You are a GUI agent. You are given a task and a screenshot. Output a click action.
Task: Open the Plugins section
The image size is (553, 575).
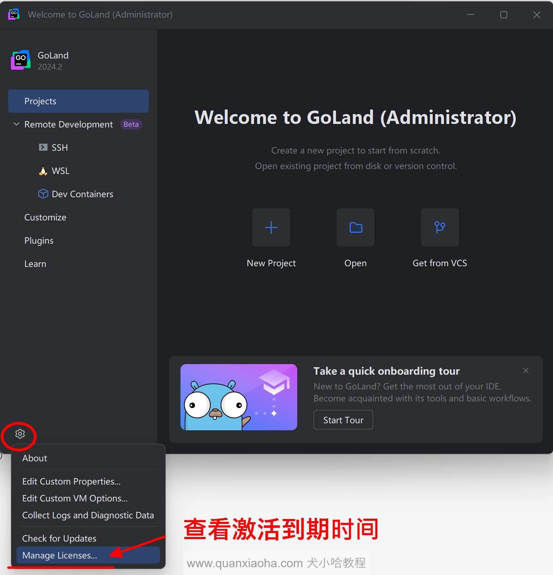(x=39, y=240)
